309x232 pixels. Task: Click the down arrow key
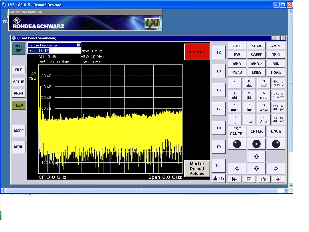pyautogui.click(x=256, y=168)
